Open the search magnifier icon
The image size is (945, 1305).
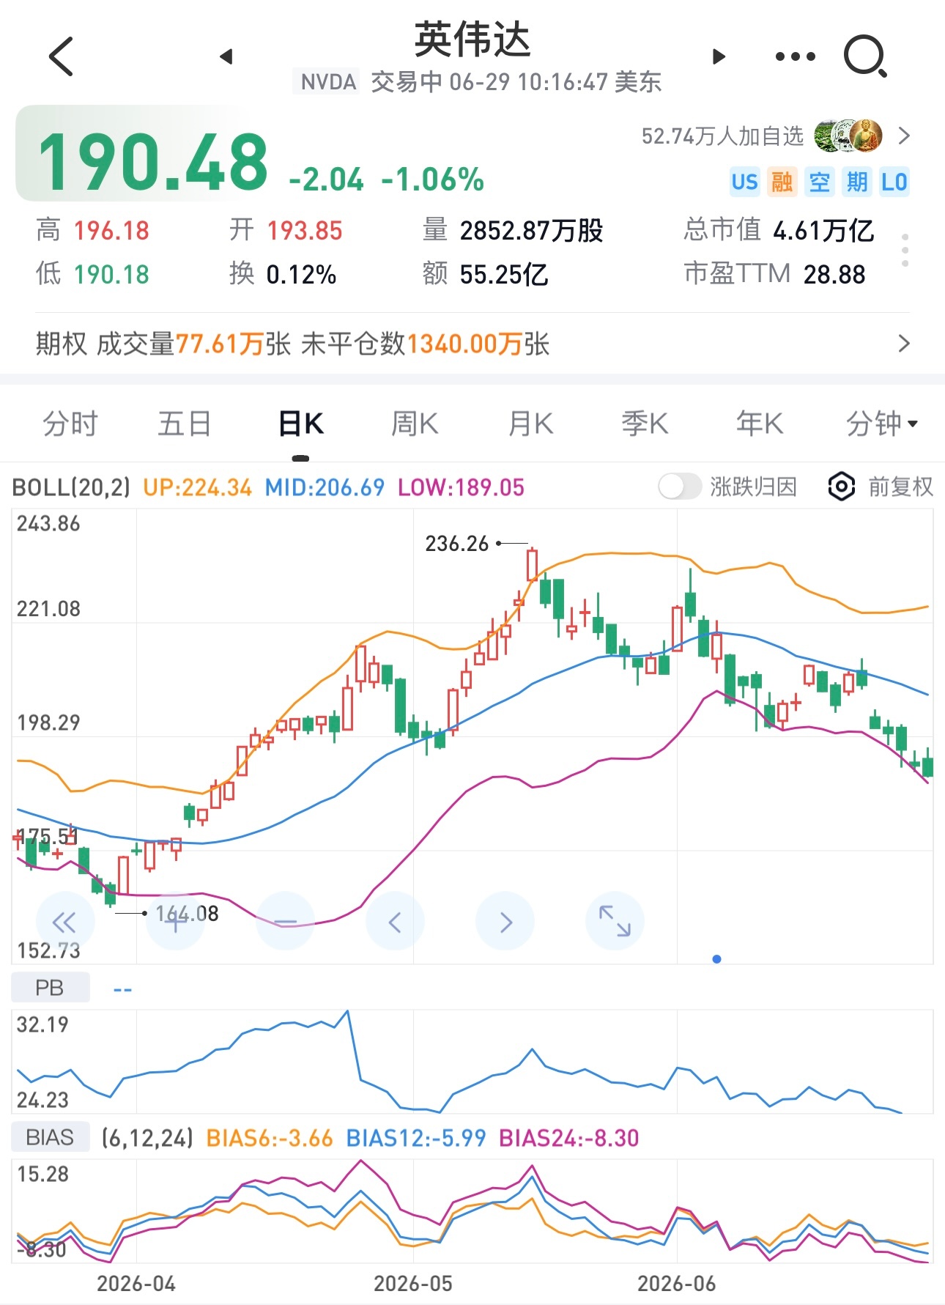tap(865, 56)
